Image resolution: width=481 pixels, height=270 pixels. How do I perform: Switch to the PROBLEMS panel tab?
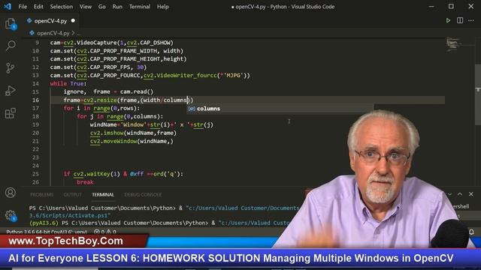(42, 195)
